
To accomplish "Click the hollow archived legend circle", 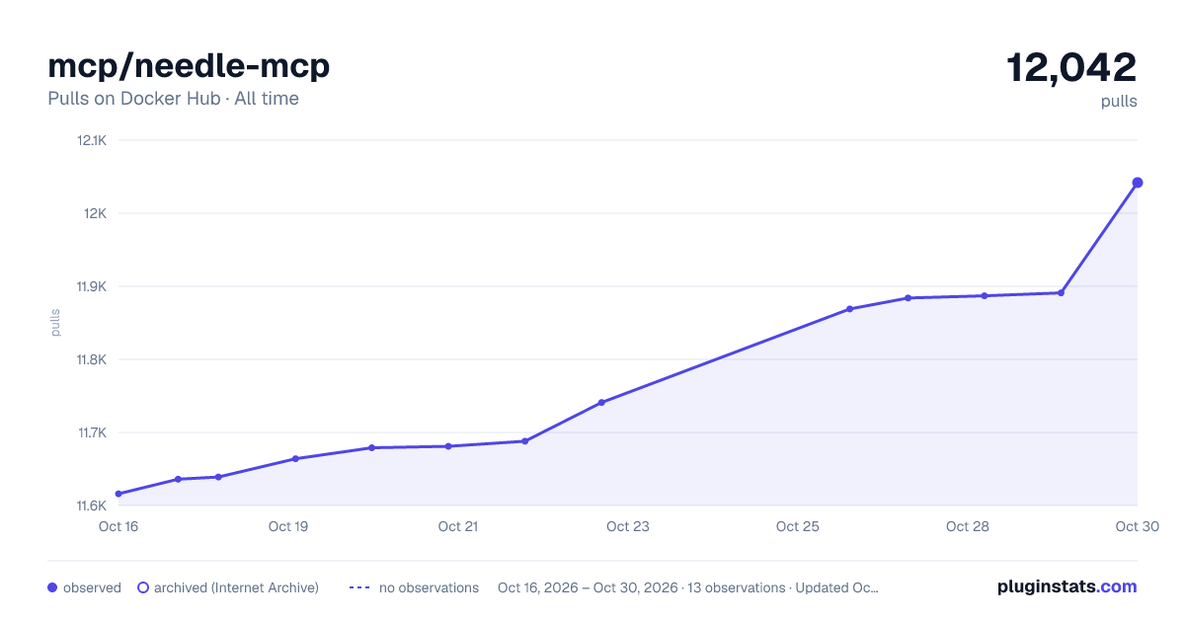I will (x=143, y=587).
